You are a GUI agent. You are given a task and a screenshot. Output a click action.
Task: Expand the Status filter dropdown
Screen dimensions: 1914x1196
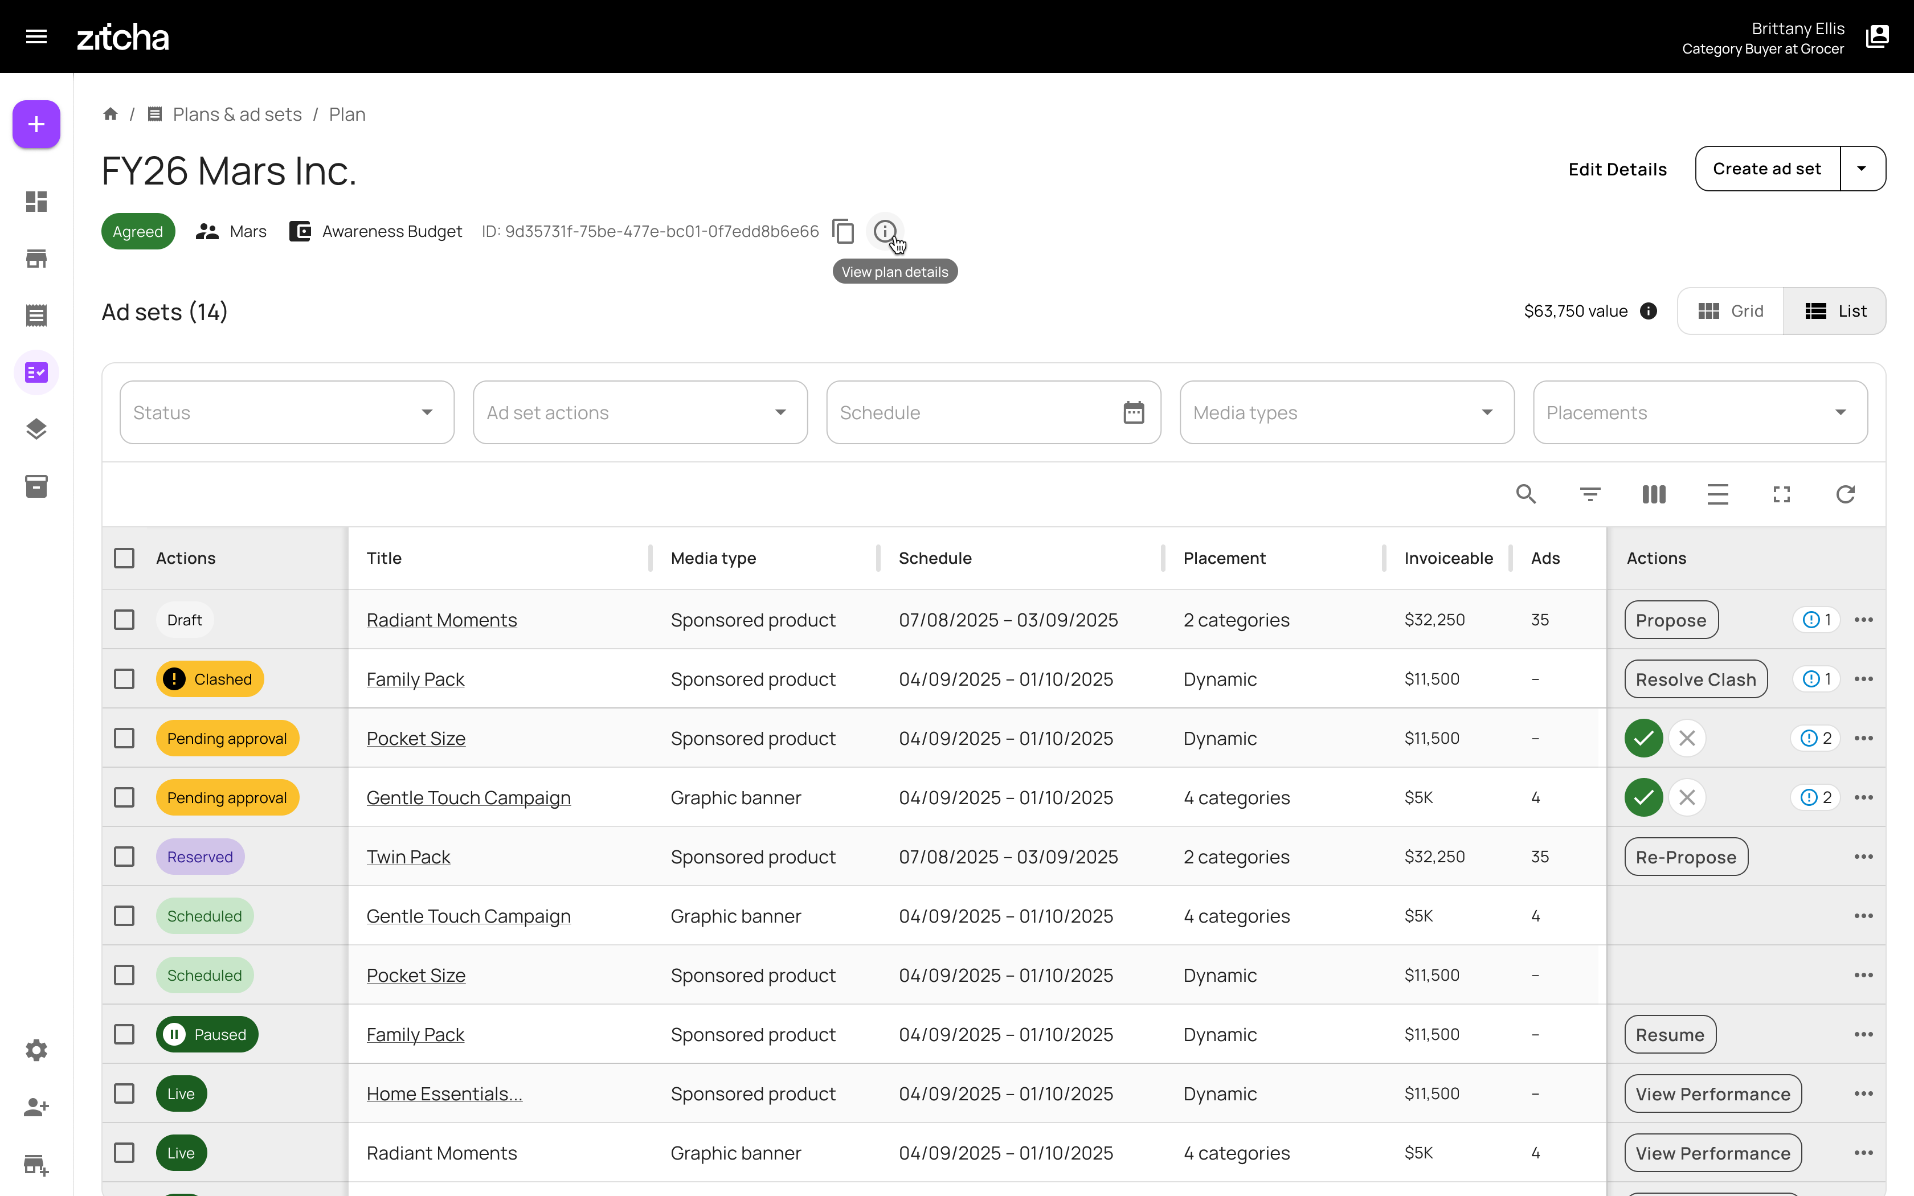pos(287,412)
